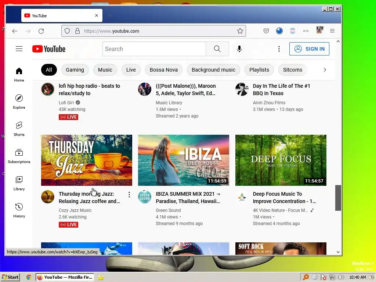Viewport: 376px width, 282px height.
Task: Click the SIGN IN button
Action: [x=309, y=49]
